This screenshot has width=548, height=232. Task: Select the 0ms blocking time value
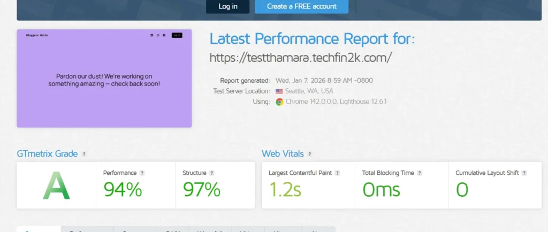point(381,190)
